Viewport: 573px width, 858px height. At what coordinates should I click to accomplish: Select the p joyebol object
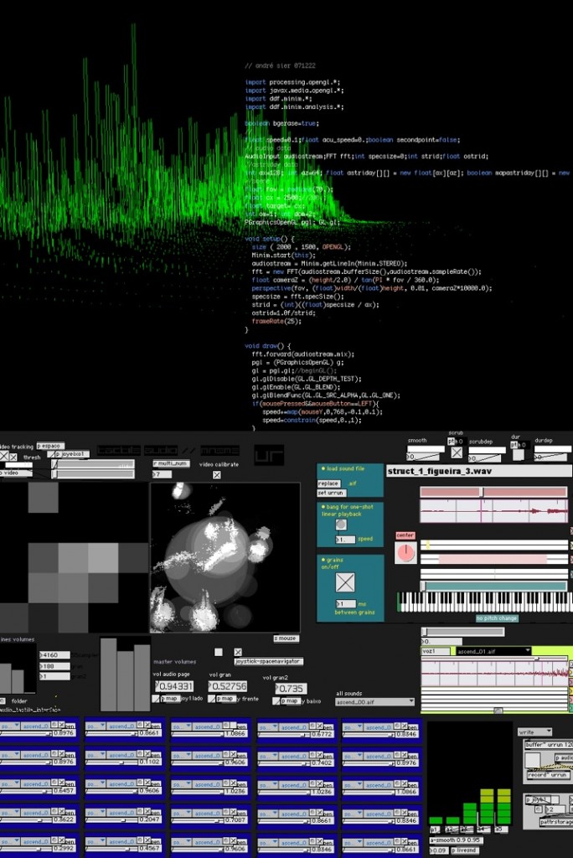(x=72, y=454)
